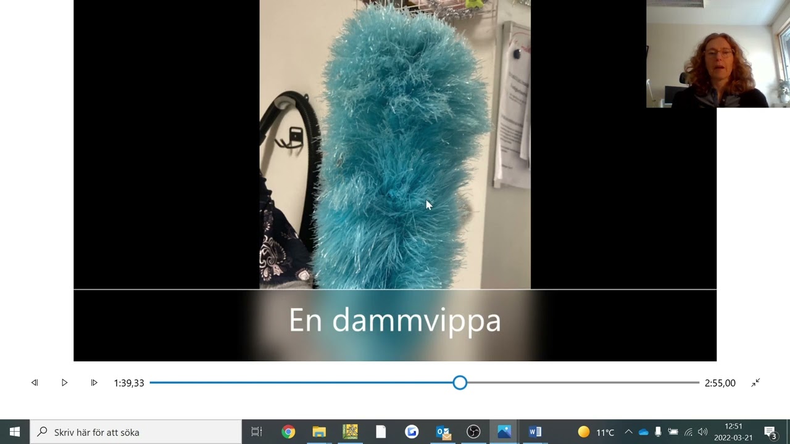The width and height of the screenshot is (790, 444).
Task: Open OBS Studio from taskbar
Action: 473,432
